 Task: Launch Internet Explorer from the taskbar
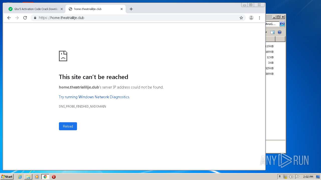click(20, 177)
